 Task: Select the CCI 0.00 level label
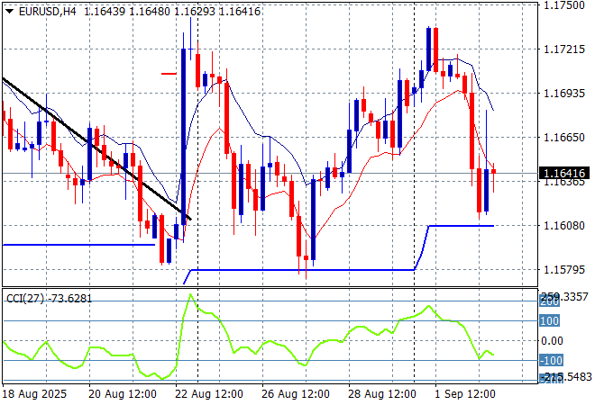pos(552,341)
